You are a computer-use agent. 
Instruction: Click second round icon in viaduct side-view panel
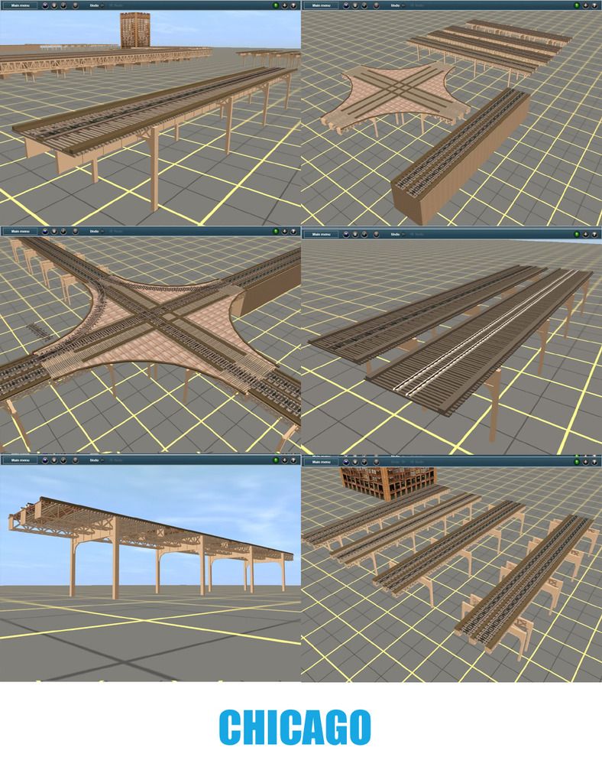click(54, 460)
